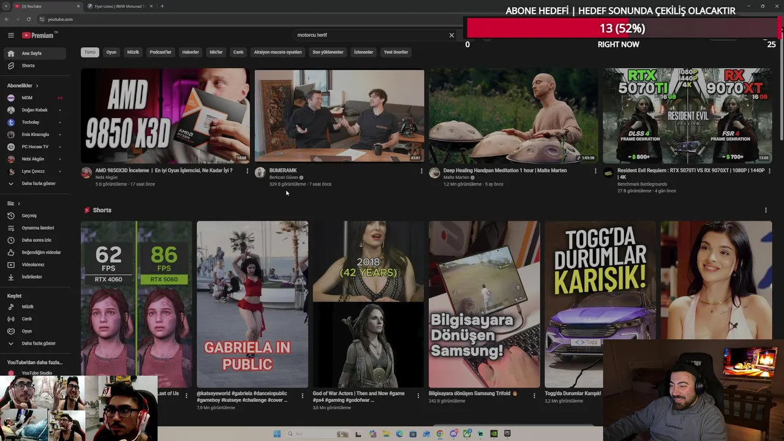Expand Abonelikler section chevron

pyautogui.click(x=37, y=85)
